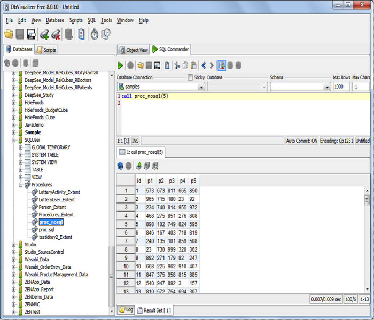Image resolution: width=374 pixels, height=320 pixels.
Task: Expand the HoleFoods node
Action: pos(14,103)
